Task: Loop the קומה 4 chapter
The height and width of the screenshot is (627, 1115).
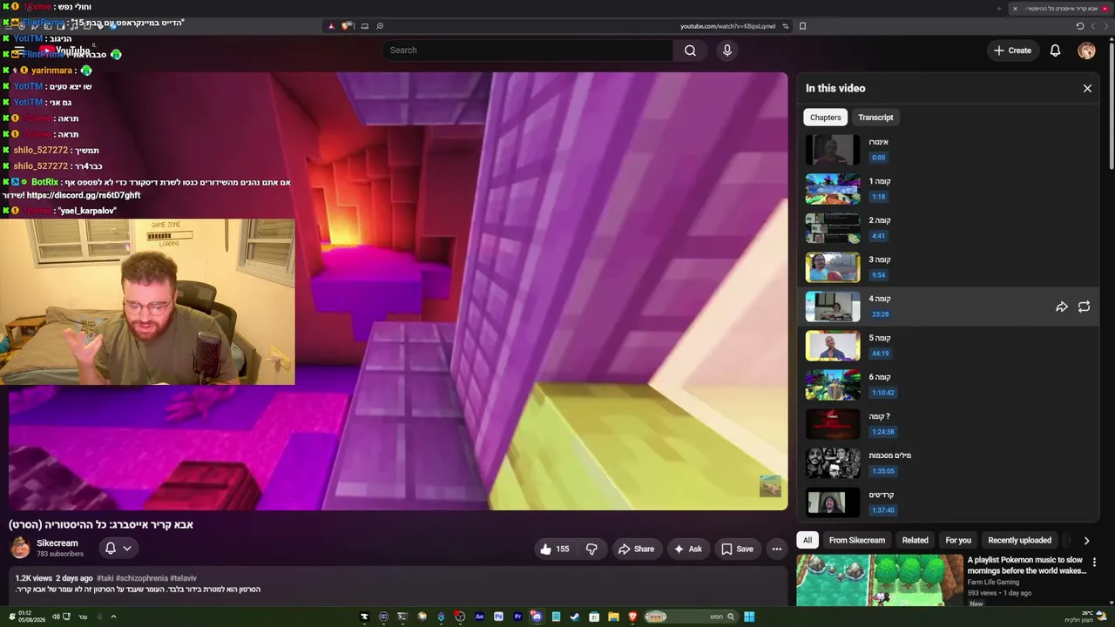Action: click(1084, 307)
